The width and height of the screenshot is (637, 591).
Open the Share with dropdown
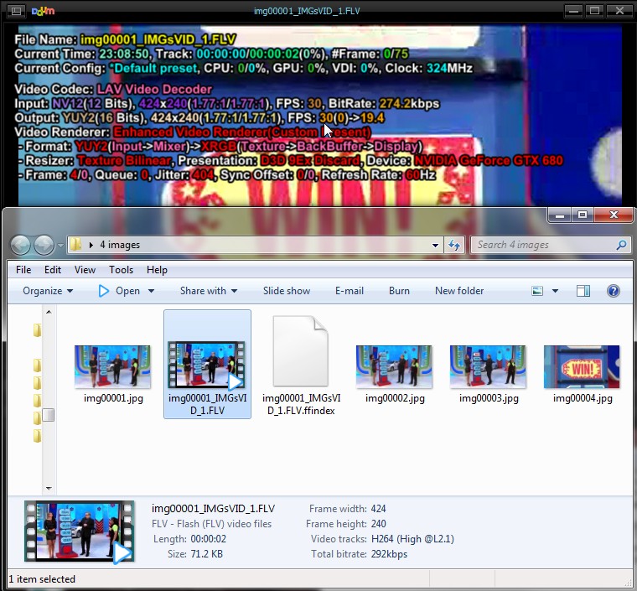coord(209,291)
